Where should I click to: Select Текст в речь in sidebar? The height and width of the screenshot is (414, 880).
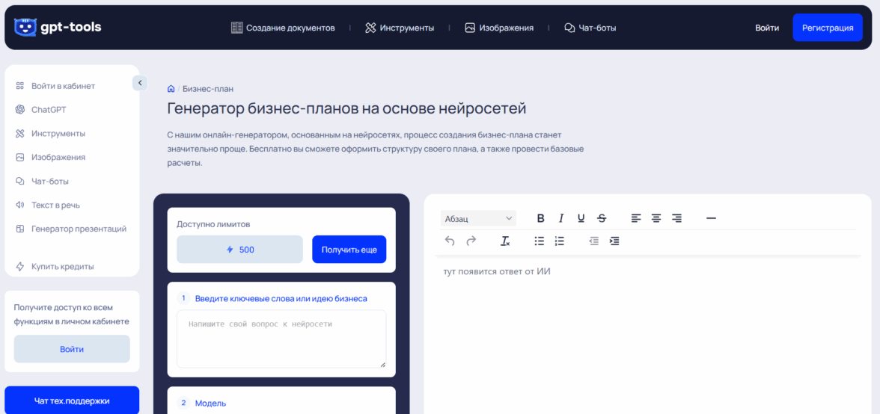tap(55, 205)
